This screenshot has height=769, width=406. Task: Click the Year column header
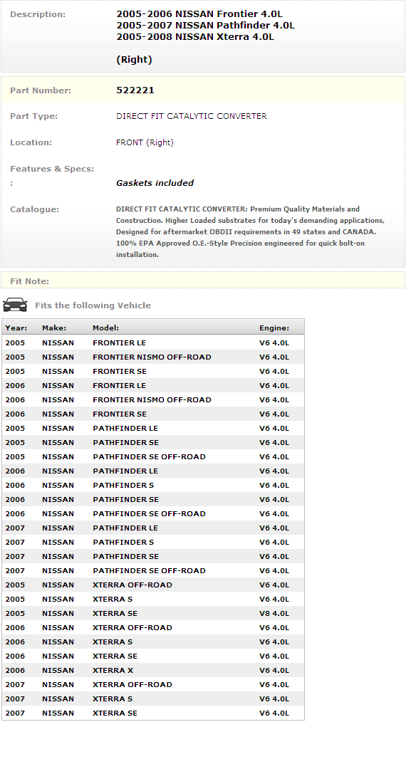coord(16,328)
